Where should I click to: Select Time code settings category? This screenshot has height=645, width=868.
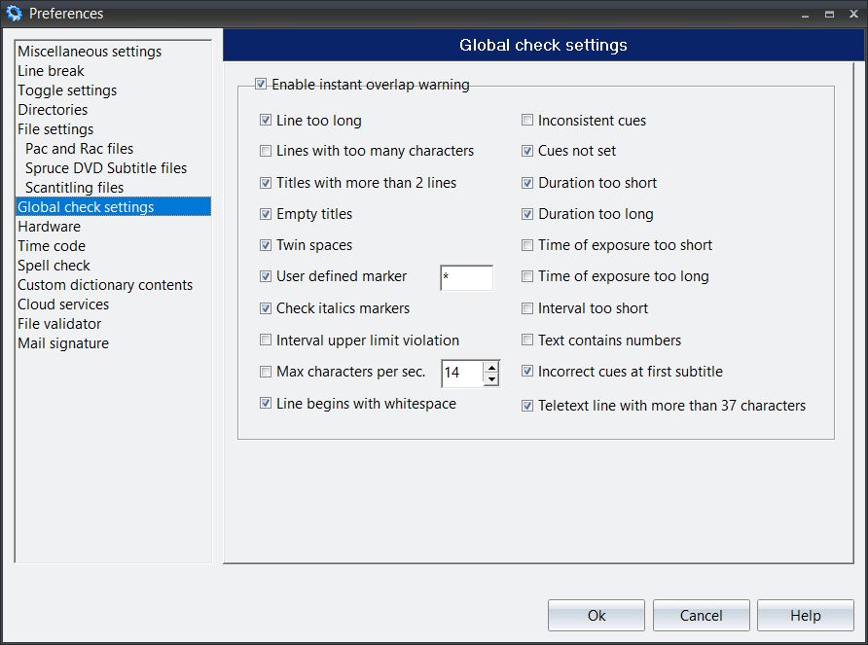click(x=52, y=246)
